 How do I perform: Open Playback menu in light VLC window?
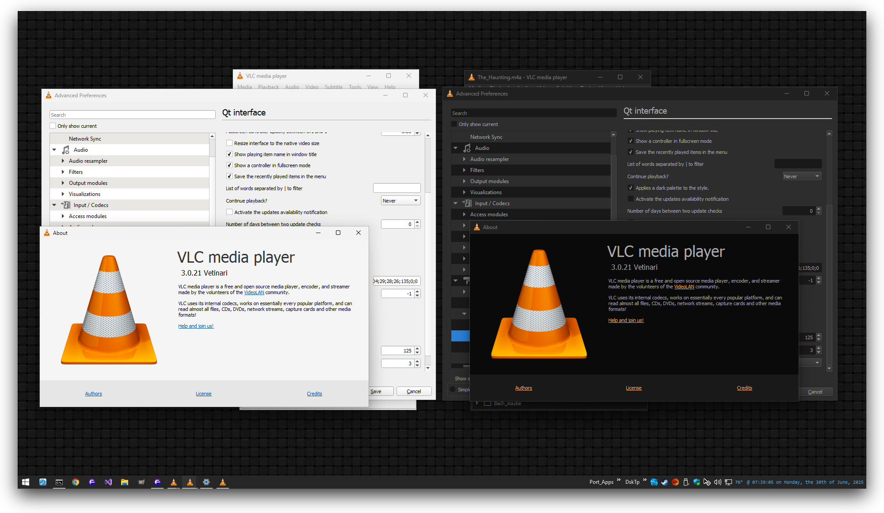tap(268, 87)
